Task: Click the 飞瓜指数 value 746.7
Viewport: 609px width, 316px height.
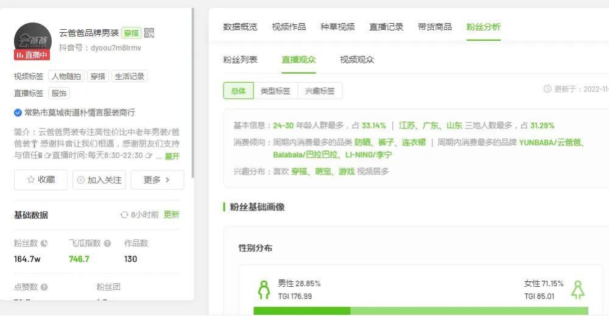Action: 79,259
